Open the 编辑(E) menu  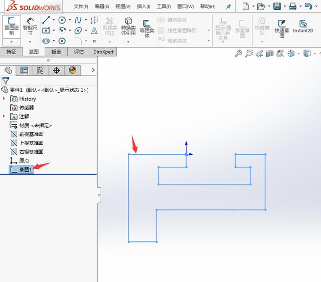click(x=102, y=7)
